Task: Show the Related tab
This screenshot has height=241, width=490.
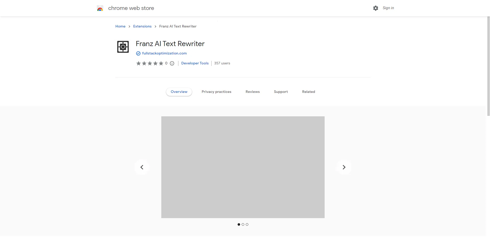Action: tap(309, 92)
